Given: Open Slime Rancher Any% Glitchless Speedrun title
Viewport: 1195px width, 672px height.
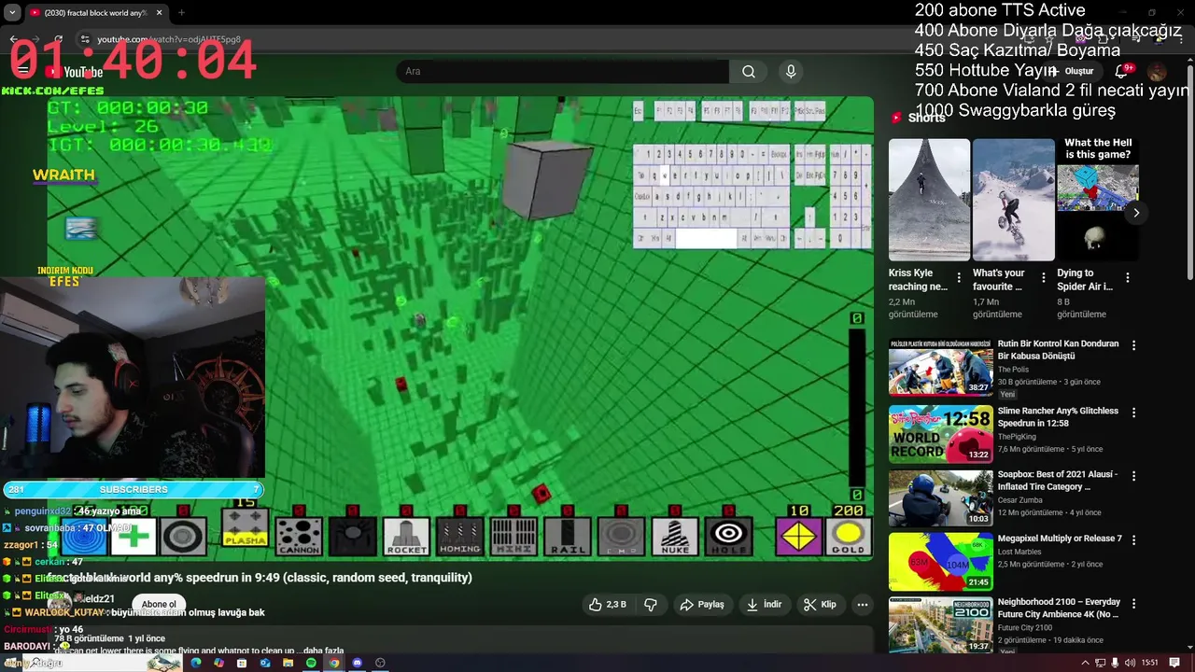Looking at the screenshot, I should (x=1058, y=416).
